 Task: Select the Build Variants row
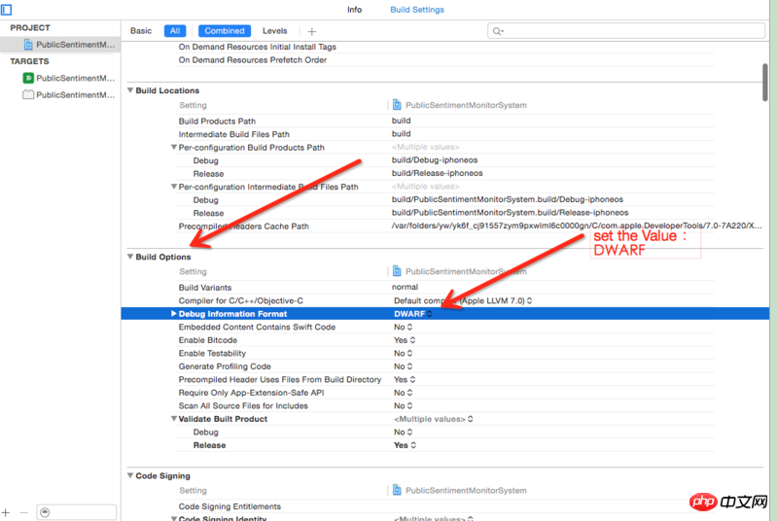click(x=444, y=288)
